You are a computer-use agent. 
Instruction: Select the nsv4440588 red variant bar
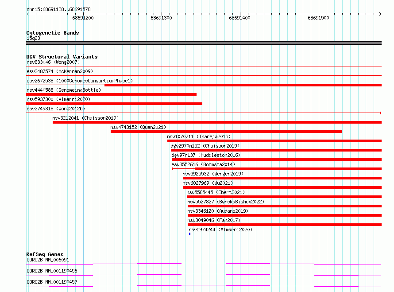click(x=111, y=94)
